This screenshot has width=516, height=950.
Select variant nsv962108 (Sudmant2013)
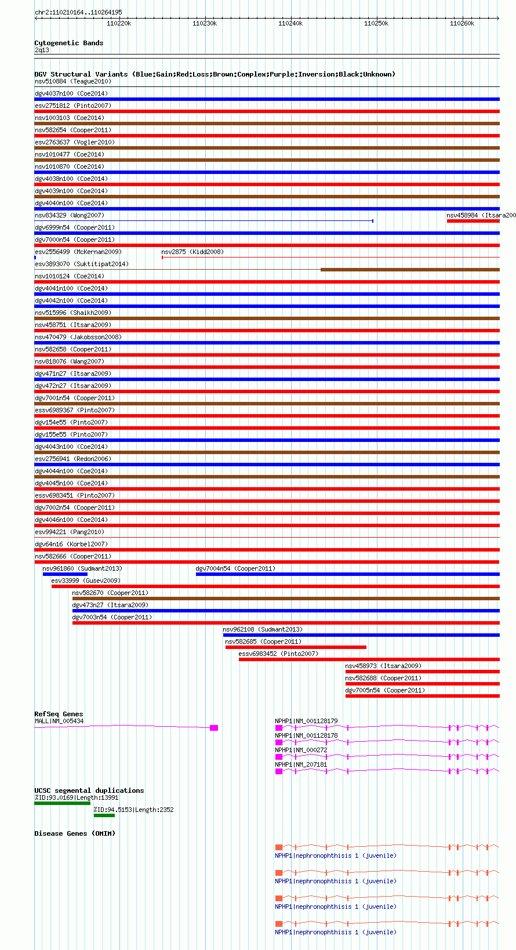(263, 629)
